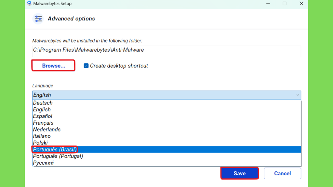Select Nederlands language option
The width and height of the screenshot is (333, 187).
[x=167, y=129]
